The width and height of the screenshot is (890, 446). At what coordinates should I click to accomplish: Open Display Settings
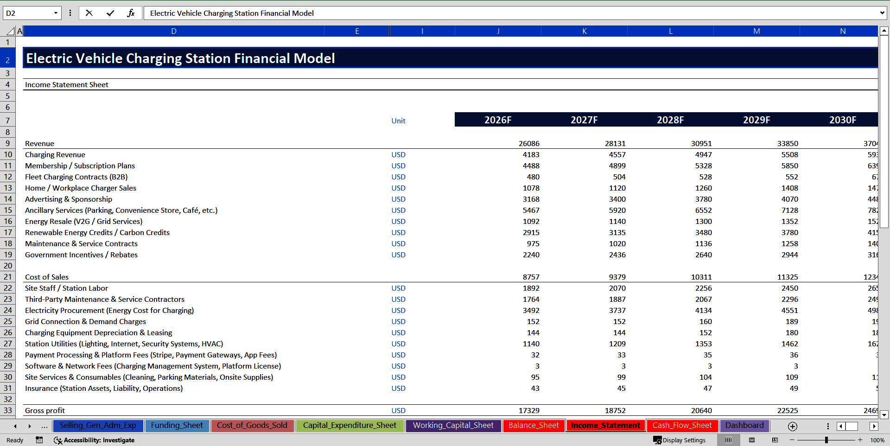pyautogui.click(x=680, y=440)
